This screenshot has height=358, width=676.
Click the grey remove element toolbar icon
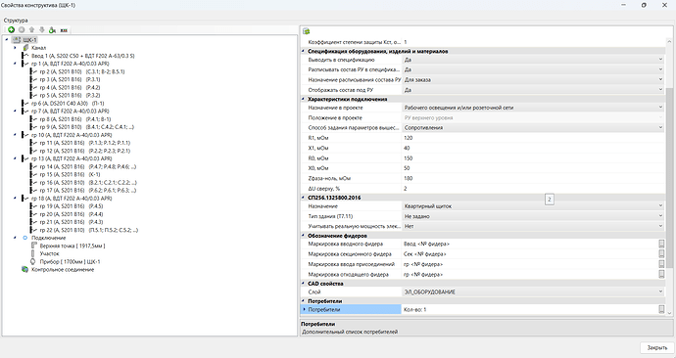[22, 29]
